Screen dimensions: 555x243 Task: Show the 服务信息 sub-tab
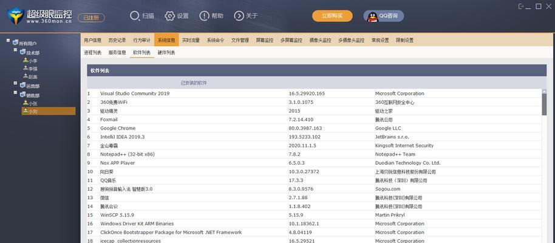(117, 52)
